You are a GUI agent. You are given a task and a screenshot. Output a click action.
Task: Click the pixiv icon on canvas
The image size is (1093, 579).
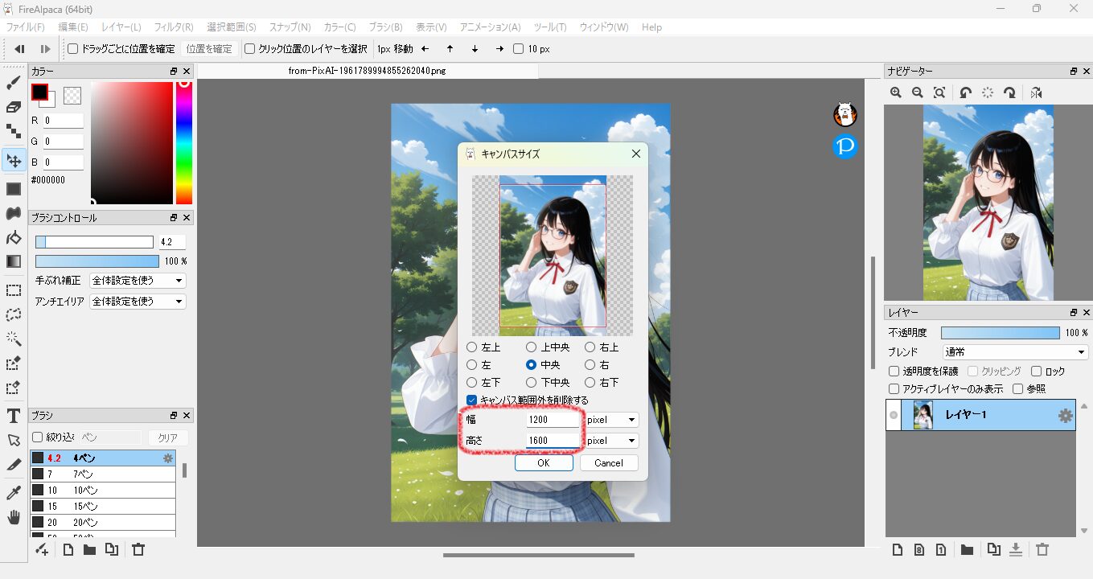pyautogui.click(x=844, y=146)
